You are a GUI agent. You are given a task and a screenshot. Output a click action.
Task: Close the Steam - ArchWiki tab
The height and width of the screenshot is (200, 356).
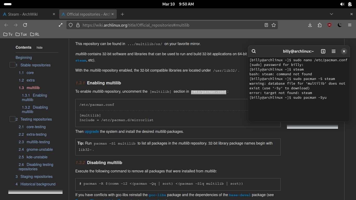point(54,14)
